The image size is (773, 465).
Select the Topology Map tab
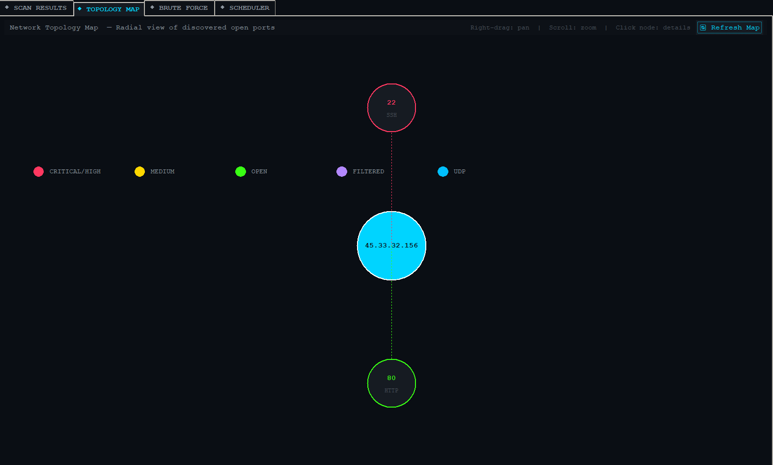coord(109,9)
